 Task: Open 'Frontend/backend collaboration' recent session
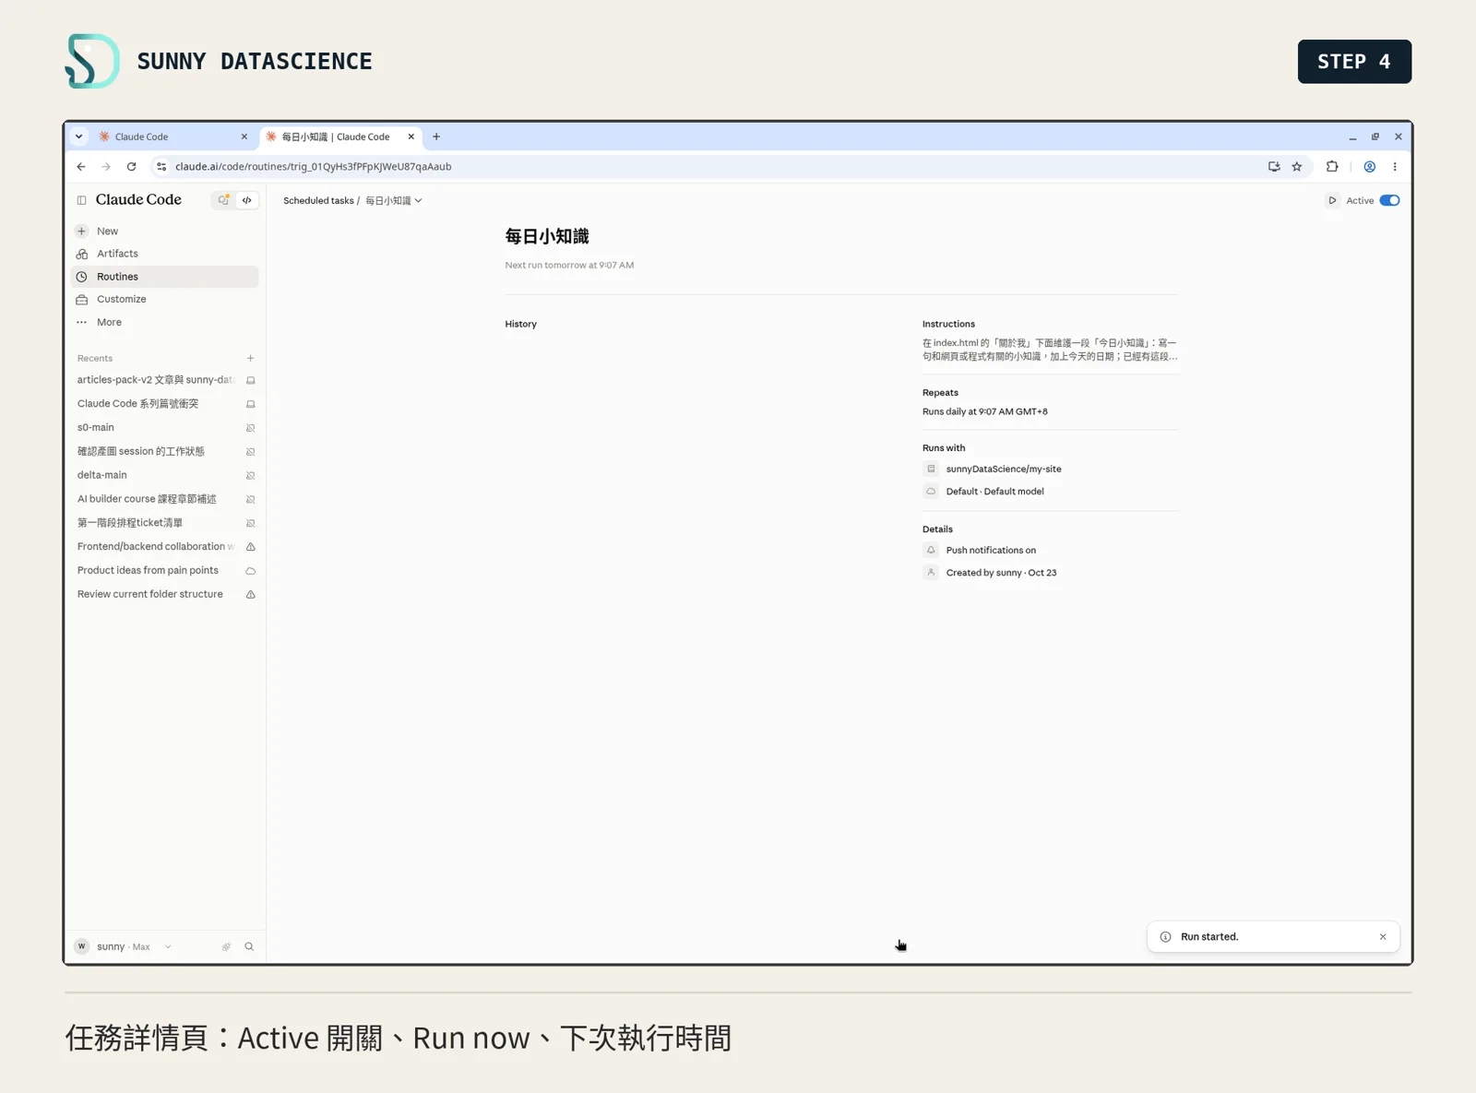click(165, 547)
